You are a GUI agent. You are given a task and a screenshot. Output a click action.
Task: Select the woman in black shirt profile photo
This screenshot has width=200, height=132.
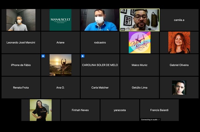point(41,110)
